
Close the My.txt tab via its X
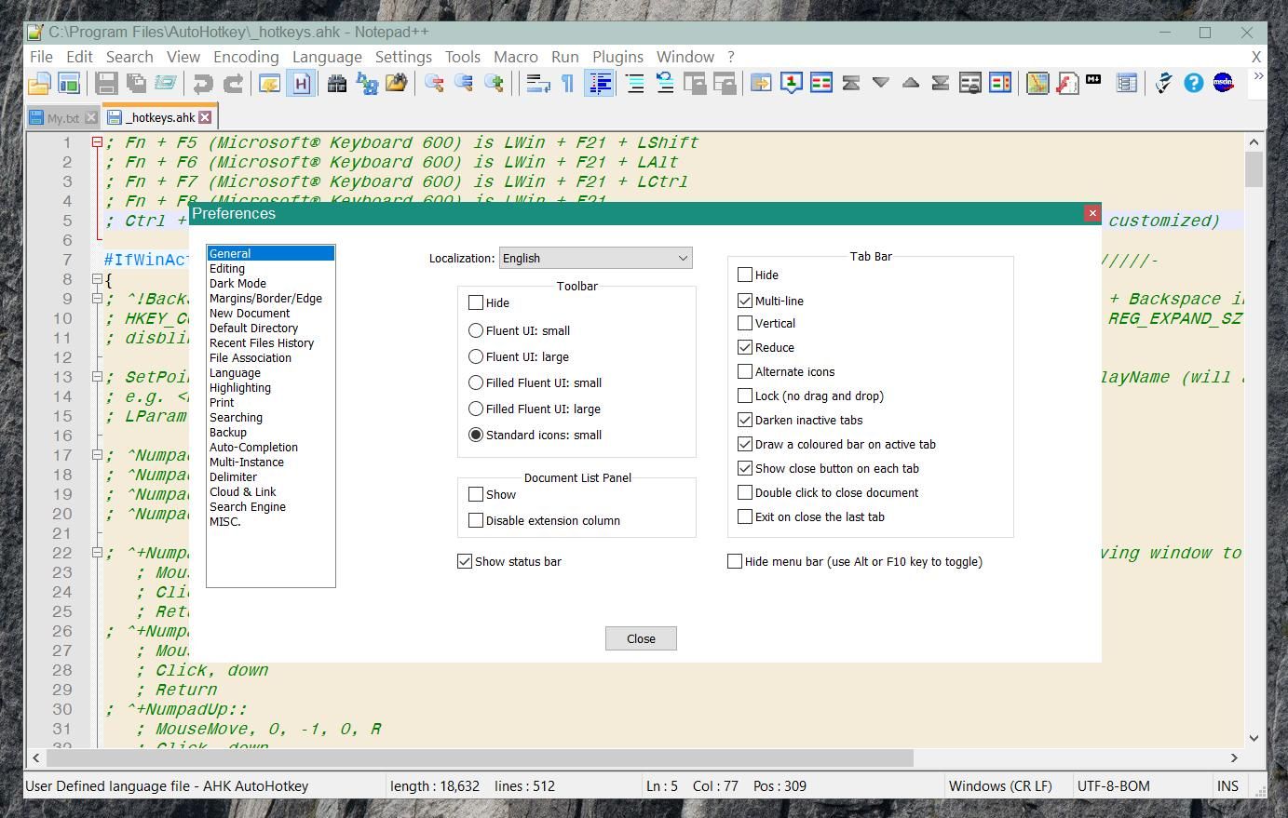pyautogui.click(x=90, y=117)
